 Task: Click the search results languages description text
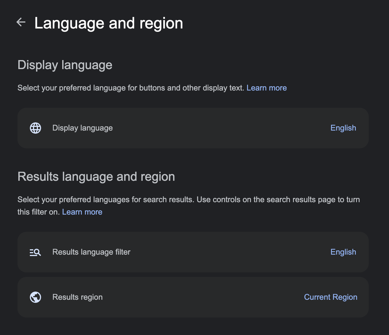click(189, 200)
